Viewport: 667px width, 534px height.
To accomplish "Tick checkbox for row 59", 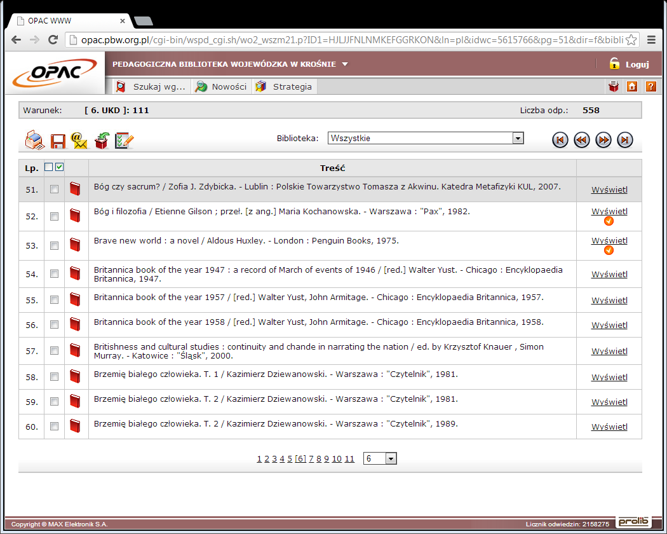I will (x=54, y=402).
